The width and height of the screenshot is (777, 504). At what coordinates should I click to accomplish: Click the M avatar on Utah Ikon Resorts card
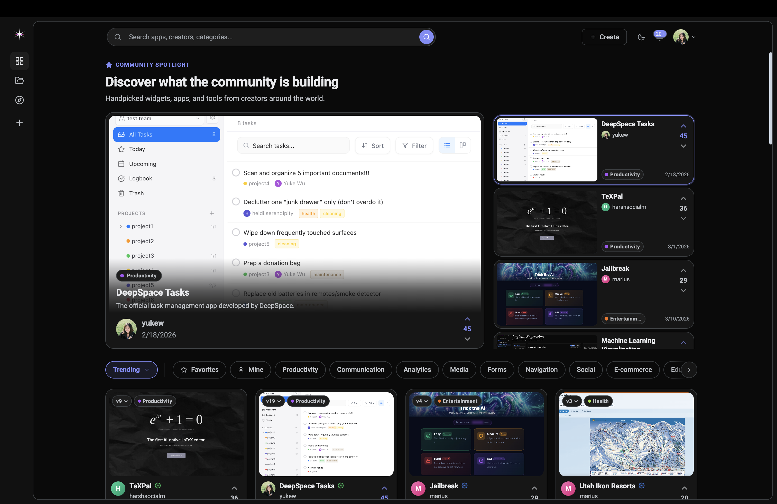568,489
